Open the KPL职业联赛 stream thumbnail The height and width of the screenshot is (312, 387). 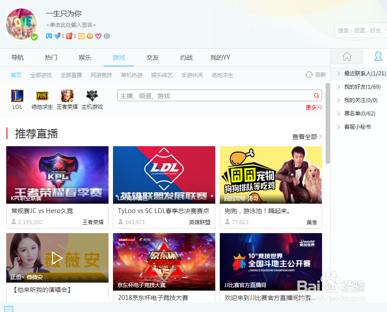click(57, 175)
